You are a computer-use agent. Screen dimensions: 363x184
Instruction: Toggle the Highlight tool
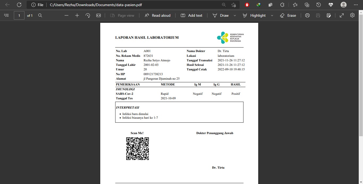click(254, 15)
